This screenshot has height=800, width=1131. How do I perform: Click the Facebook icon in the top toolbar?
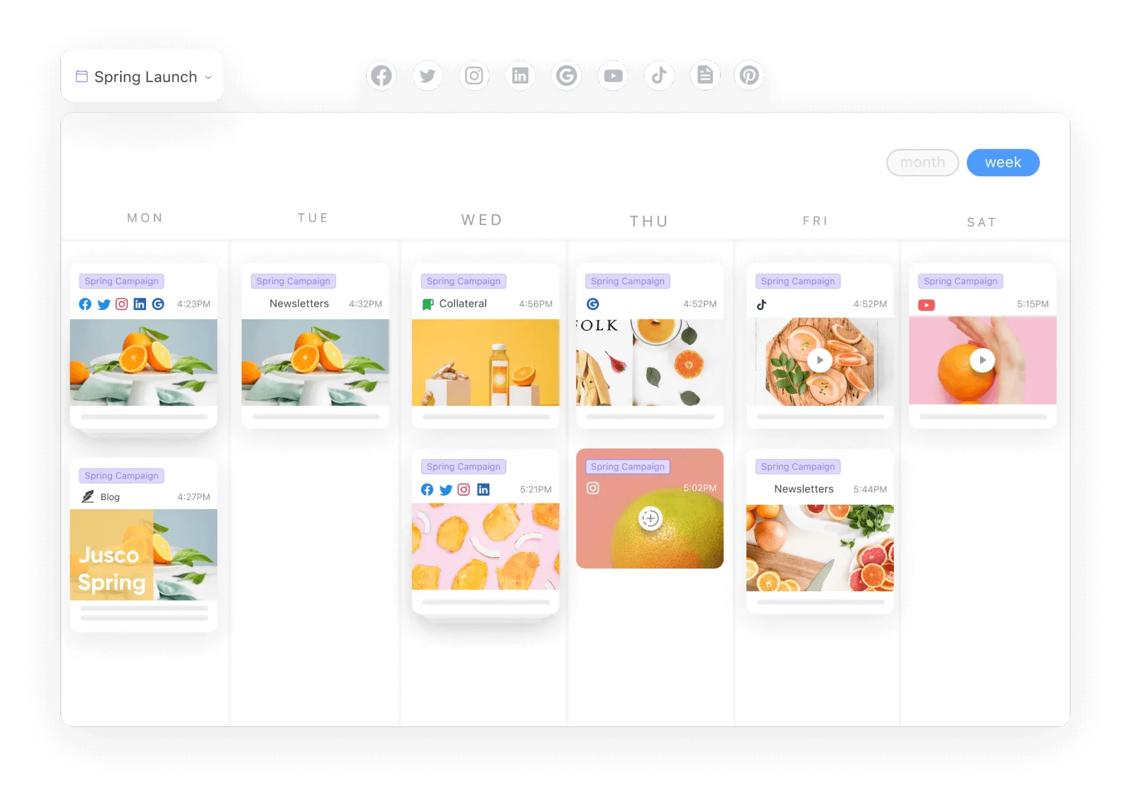point(381,75)
